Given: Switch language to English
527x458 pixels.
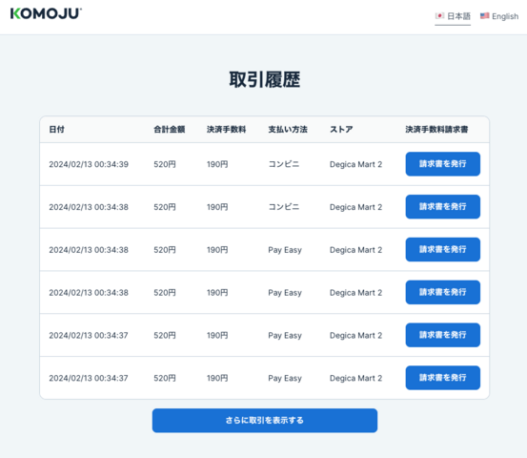Looking at the screenshot, I should [x=499, y=16].
